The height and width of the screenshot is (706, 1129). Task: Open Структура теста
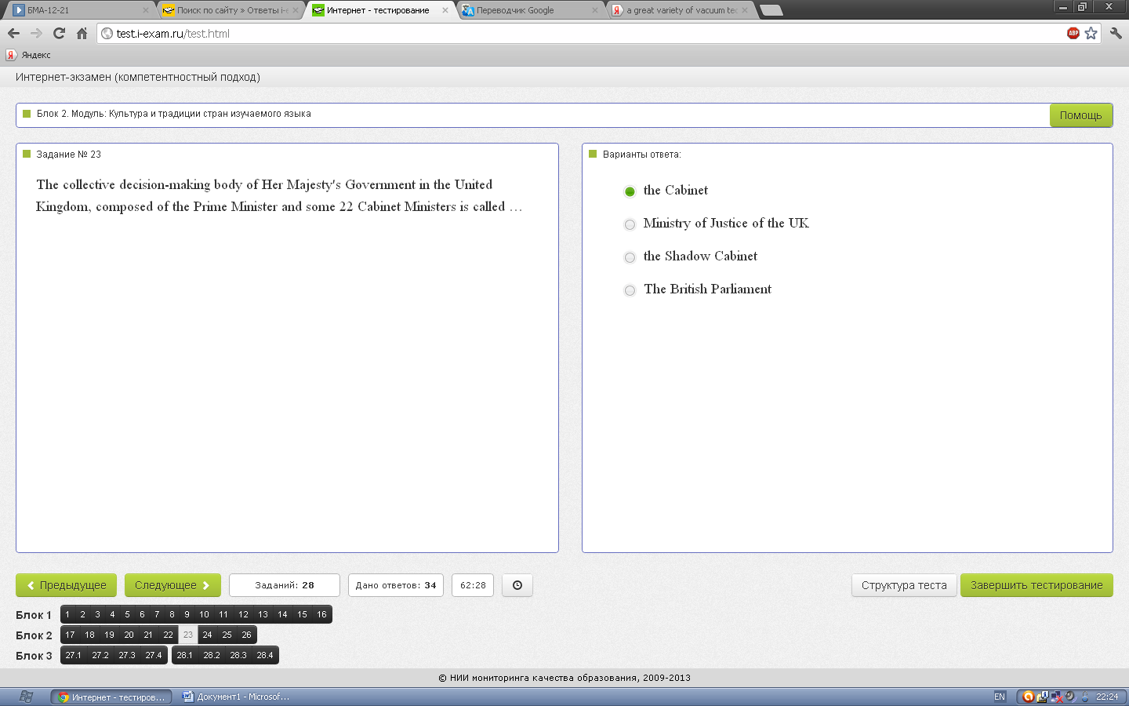point(904,585)
